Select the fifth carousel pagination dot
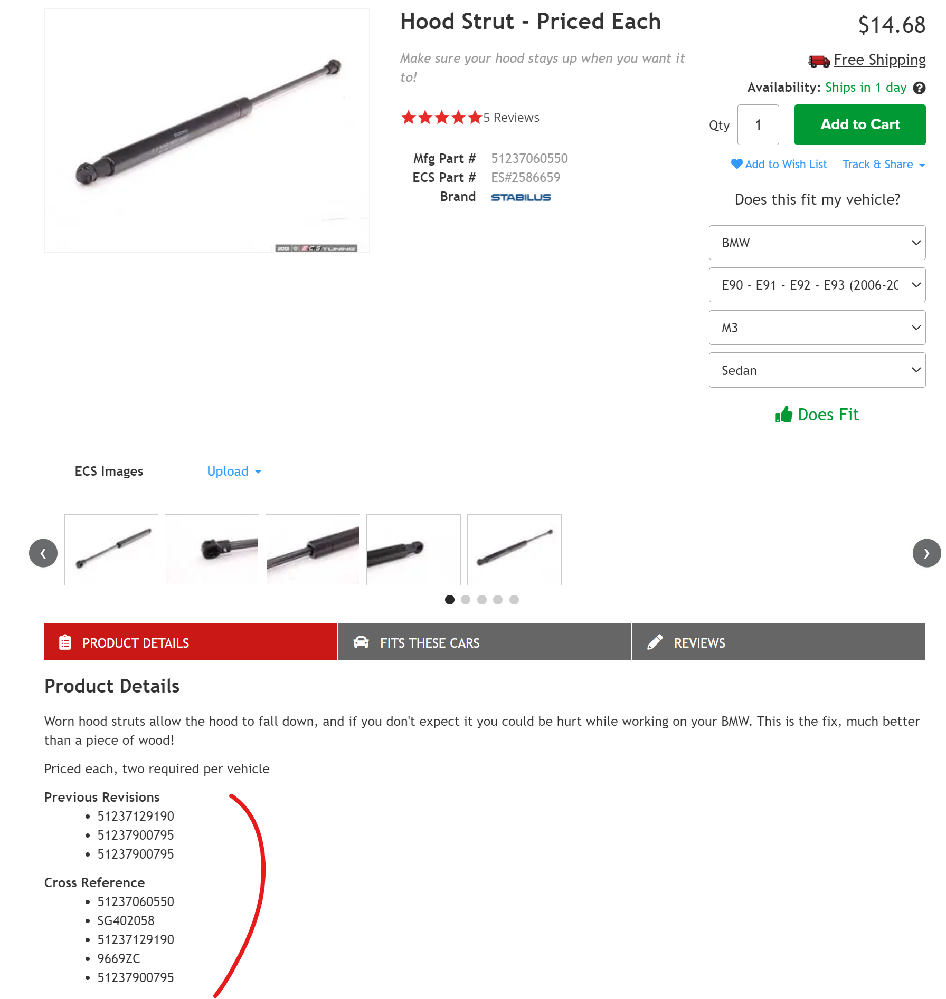946x999 pixels. pyautogui.click(x=514, y=600)
